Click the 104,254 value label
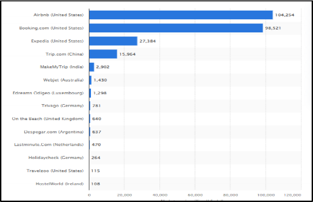The image size is (313, 202). (x=285, y=15)
